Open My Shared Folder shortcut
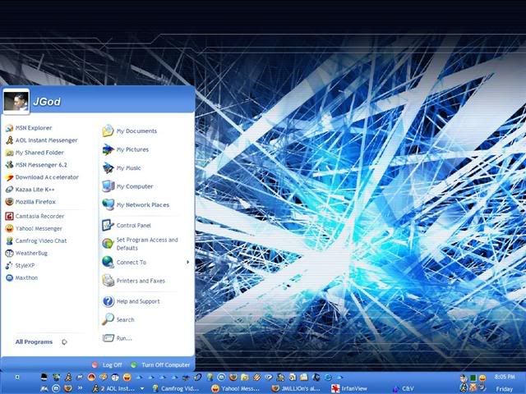 35,153
